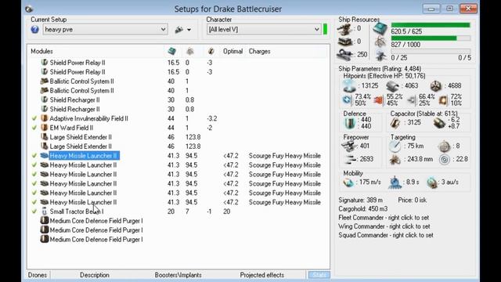
Task: Select the highlighted Heavy Missile Launcher II row
Action: pos(84,156)
